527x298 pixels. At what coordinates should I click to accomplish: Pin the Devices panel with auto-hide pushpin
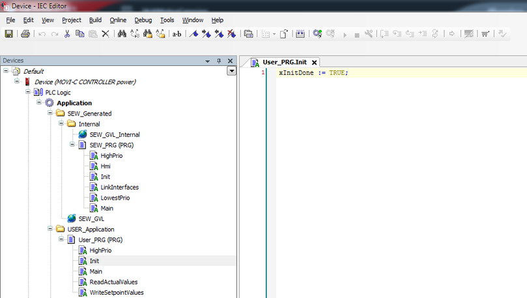point(219,61)
